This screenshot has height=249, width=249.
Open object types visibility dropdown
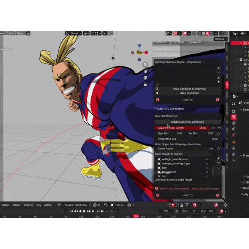coord(168,33)
